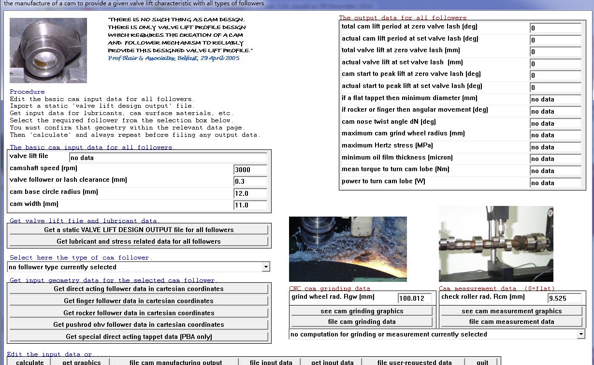Open the follower type selection dropdown
594x365 pixels.
coord(139,267)
